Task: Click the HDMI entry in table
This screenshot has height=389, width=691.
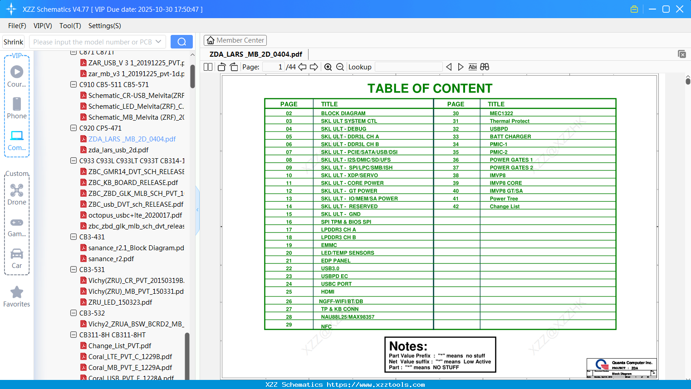Action: click(x=328, y=292)
